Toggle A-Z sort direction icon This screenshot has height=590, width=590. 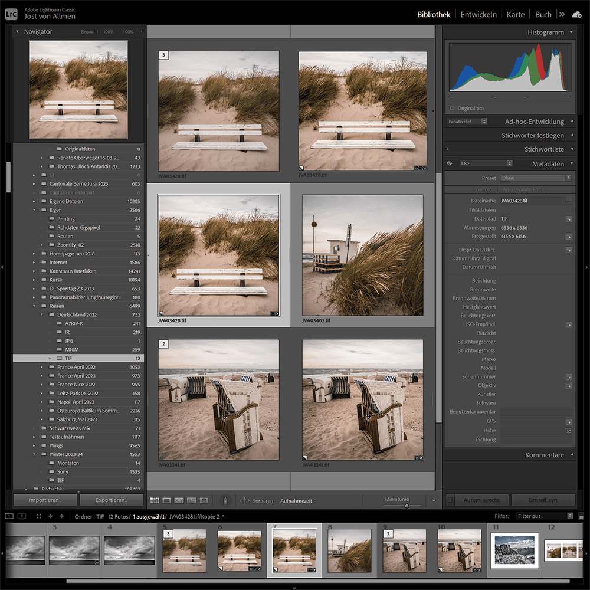245,500
